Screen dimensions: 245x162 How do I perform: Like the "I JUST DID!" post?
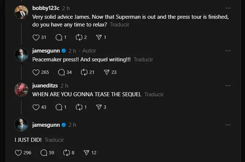(x=19, y=152)
